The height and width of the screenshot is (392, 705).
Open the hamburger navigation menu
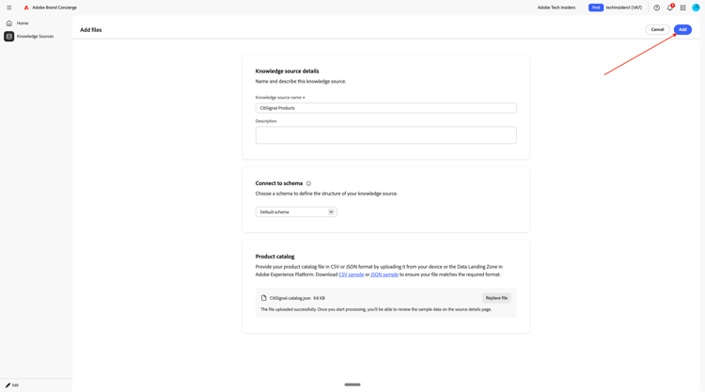(x=9, y=8)
